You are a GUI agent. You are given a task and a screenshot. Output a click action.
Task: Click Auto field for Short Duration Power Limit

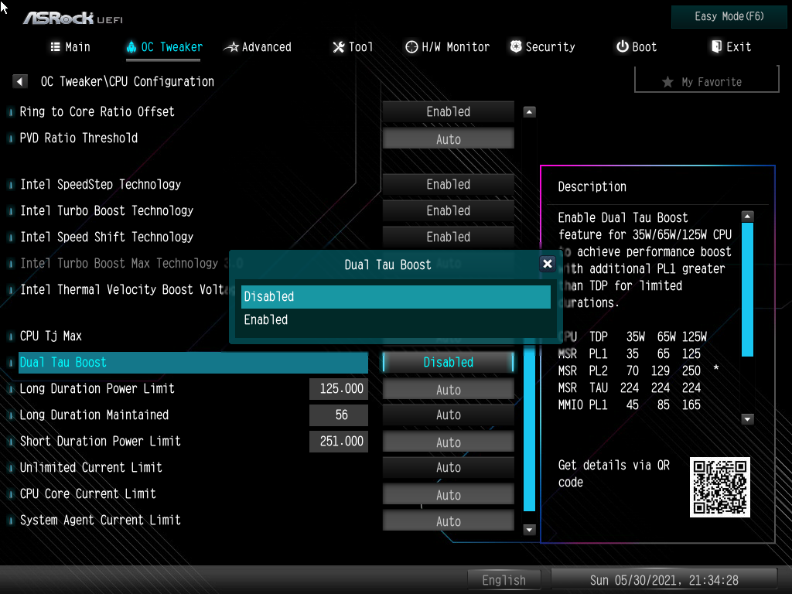pos(448,442)
